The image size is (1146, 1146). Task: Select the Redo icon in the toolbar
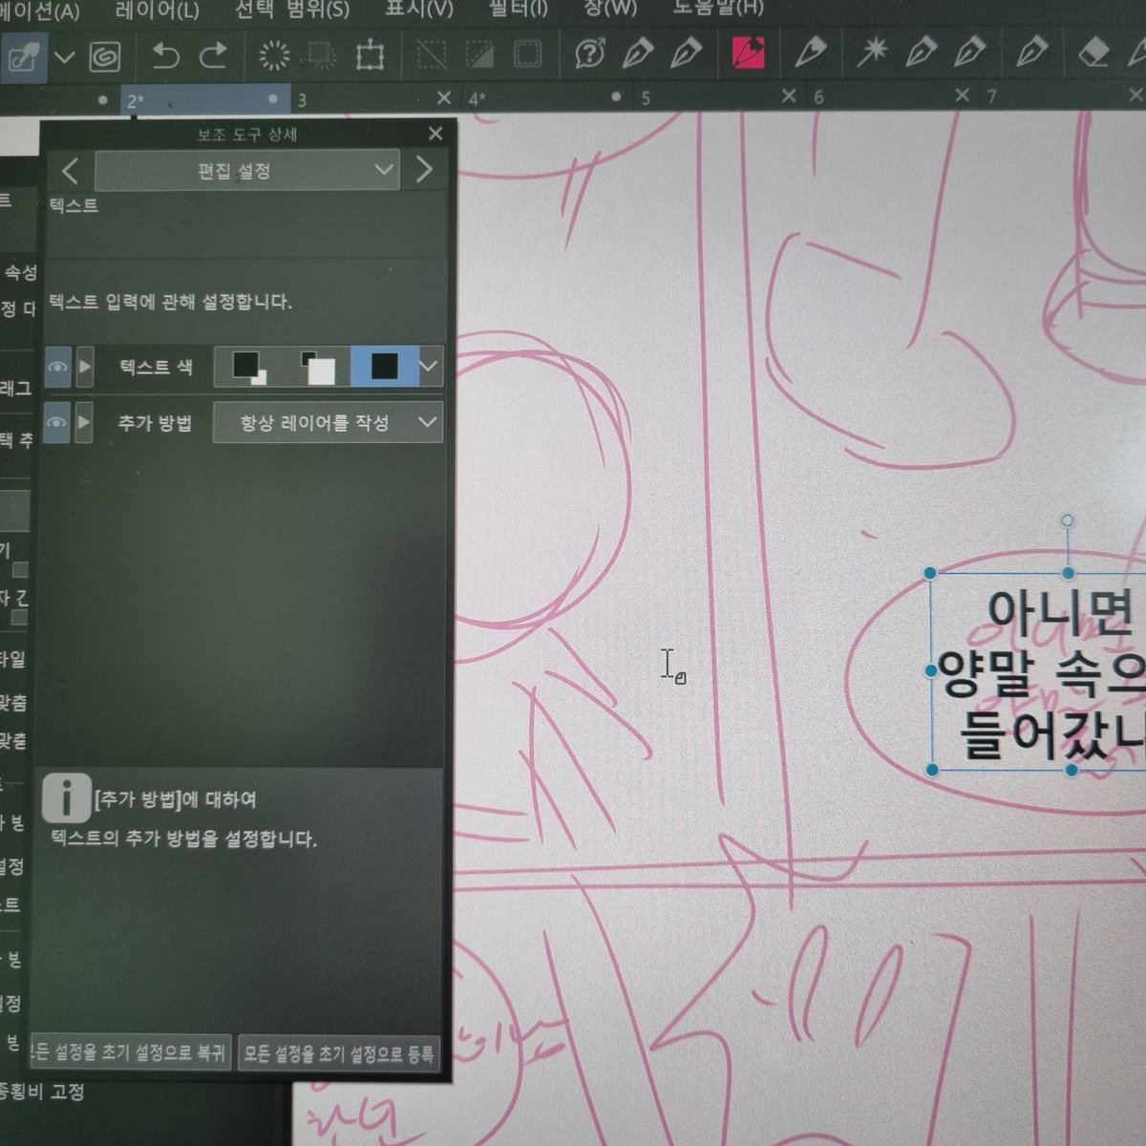212,55
